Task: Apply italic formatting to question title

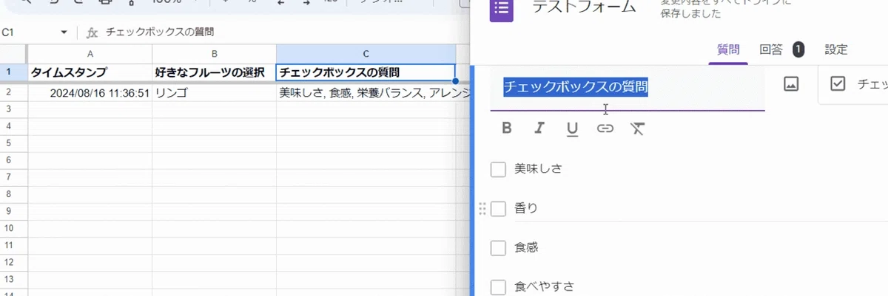Action: (539, 128)
